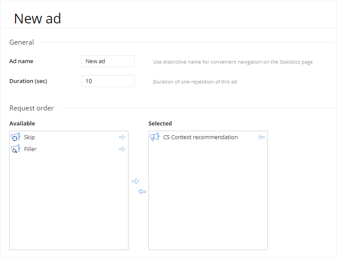Click the General section heading
The image size is (337, 258).
click(x=22, y=42)
